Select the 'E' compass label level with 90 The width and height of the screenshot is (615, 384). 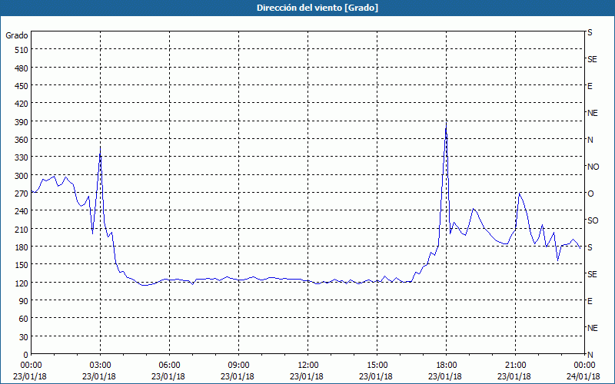tap(590, 301)
